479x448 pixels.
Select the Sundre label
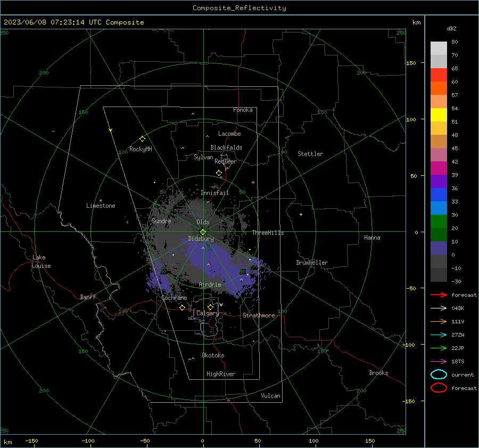161,221
